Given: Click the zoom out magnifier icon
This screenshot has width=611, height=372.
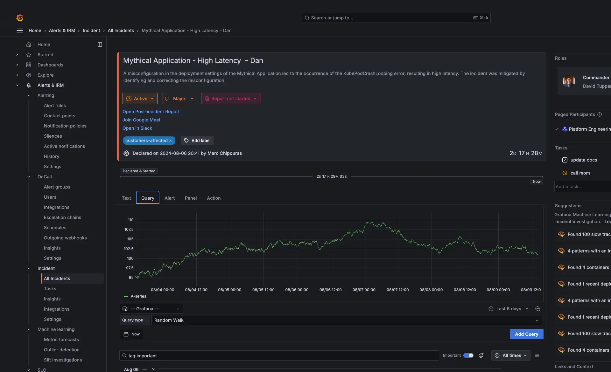Looking at the screenshot, I should 538,309.
